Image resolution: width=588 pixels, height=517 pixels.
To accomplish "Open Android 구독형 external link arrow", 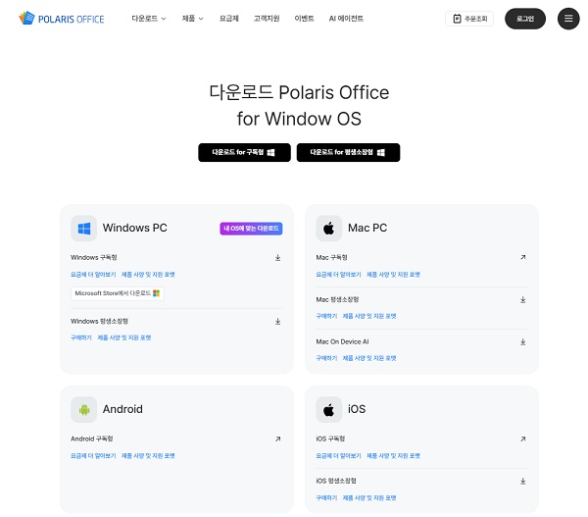I will click(x=278, y=439).
